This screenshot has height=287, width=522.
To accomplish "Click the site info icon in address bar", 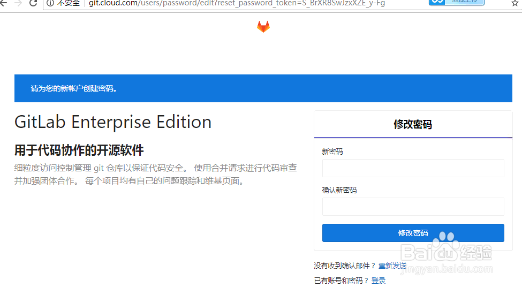I will pyautogui.click(x=50, y=3).
